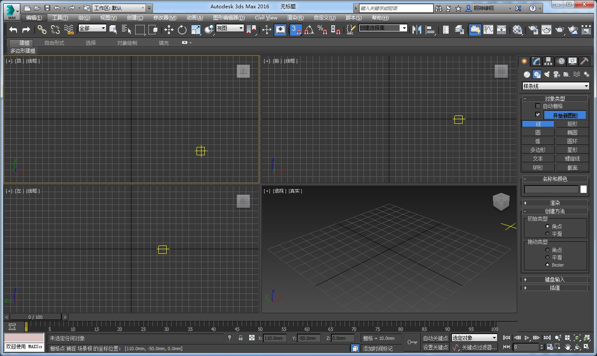Click the 矩形 shape button
This screenshot has width=597, height=356.
coord(572,124)
